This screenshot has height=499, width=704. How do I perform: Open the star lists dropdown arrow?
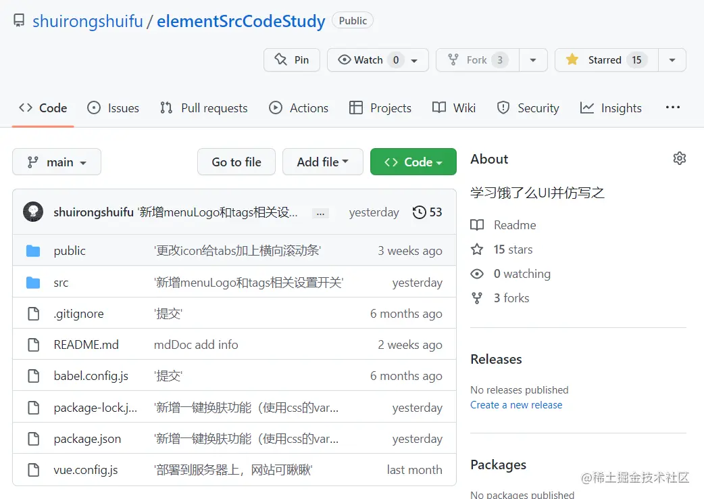point(672,60)
